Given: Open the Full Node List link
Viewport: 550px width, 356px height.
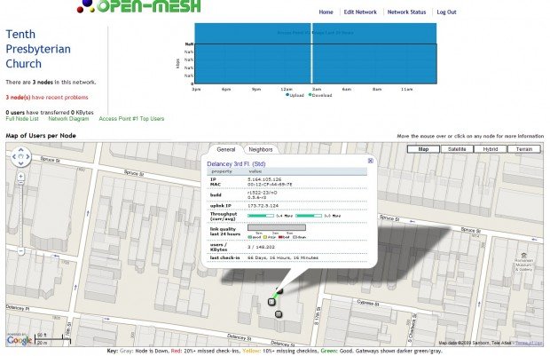Looking at the screenshot, I should tap(22, 119).
